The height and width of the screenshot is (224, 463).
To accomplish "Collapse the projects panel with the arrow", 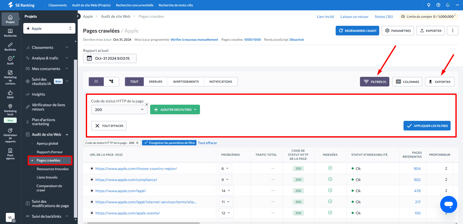I will tap(78, 16).
